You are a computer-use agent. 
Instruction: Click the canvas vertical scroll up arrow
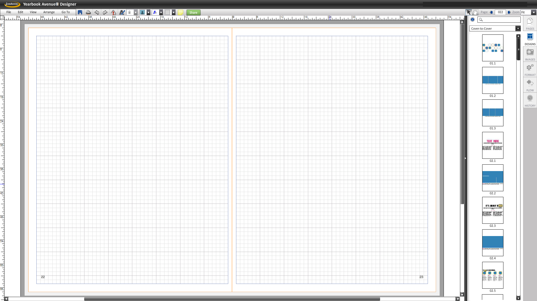pos(462,22)
